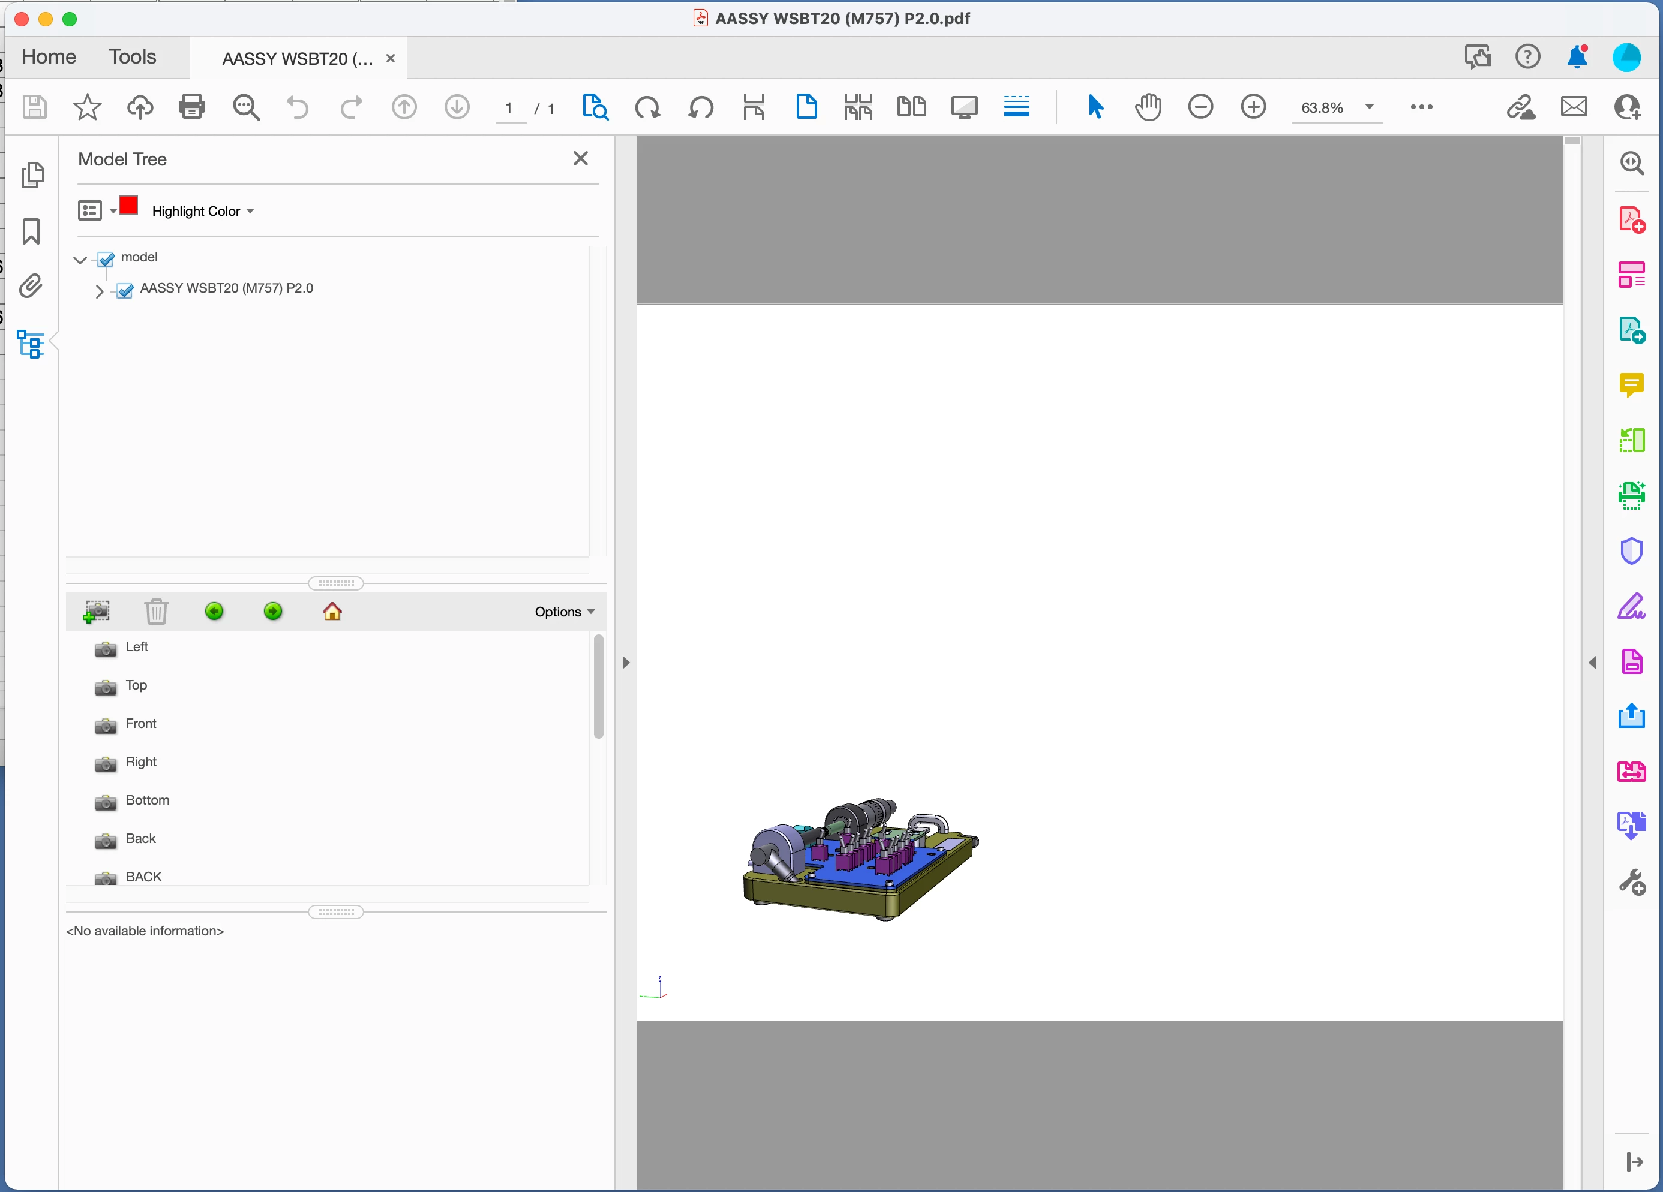Open the Model Tree sidebar icon
This screenshot has width=1663, height=1192.
[31, 344]
